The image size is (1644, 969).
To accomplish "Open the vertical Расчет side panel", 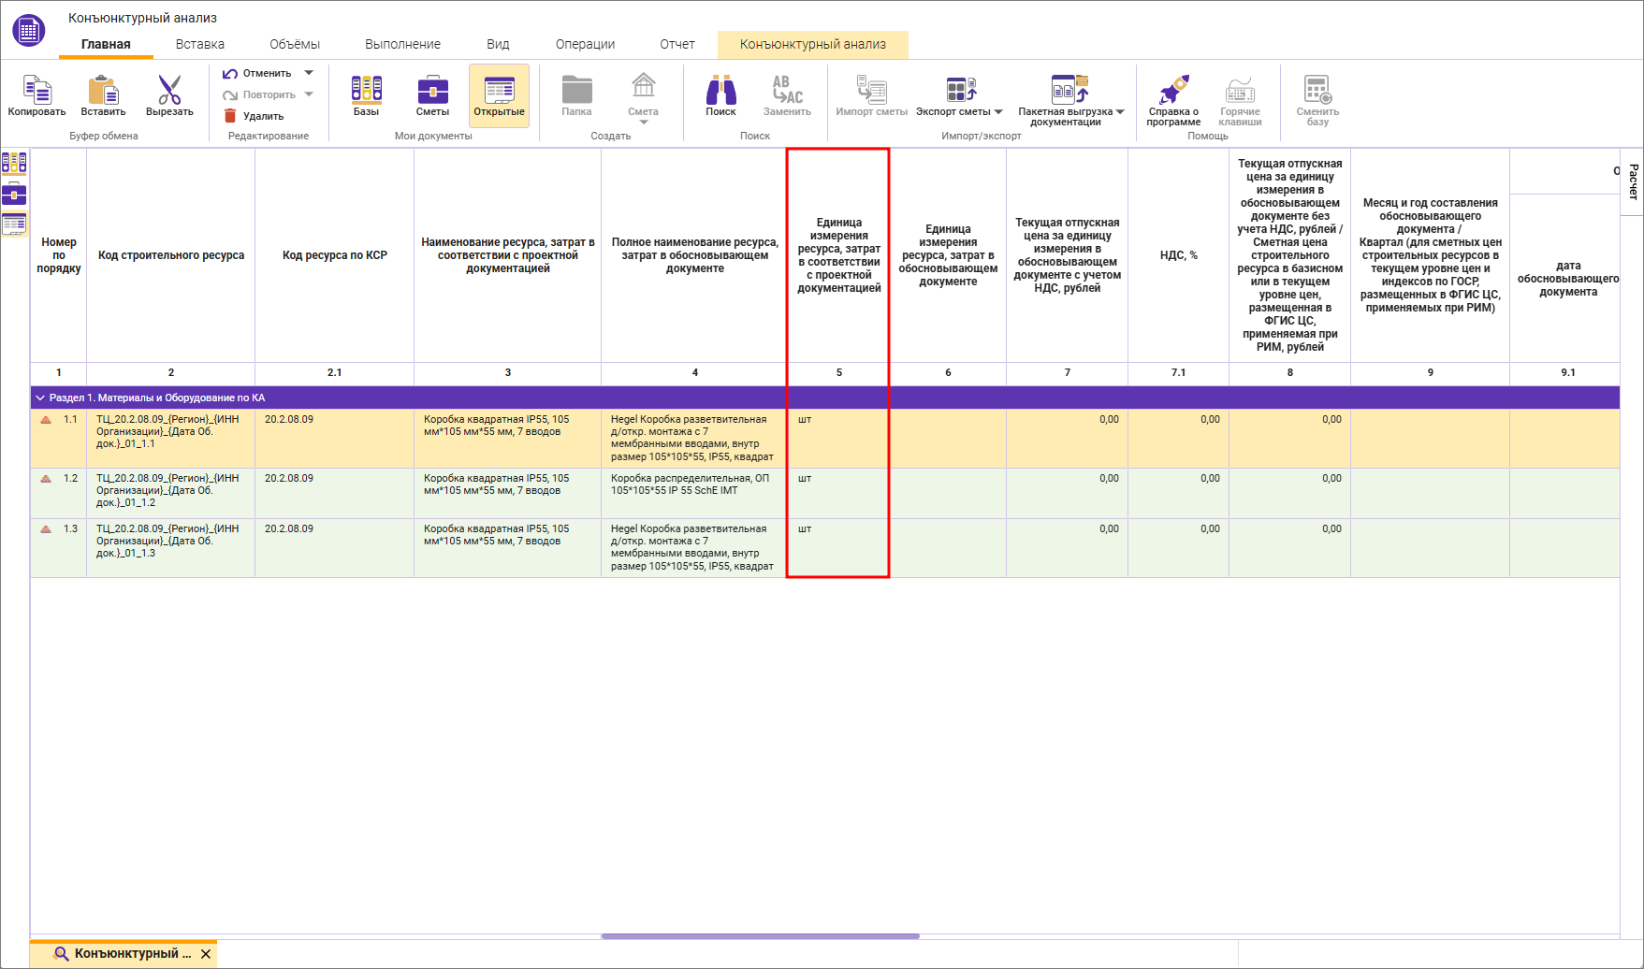I will [1633, 181].
